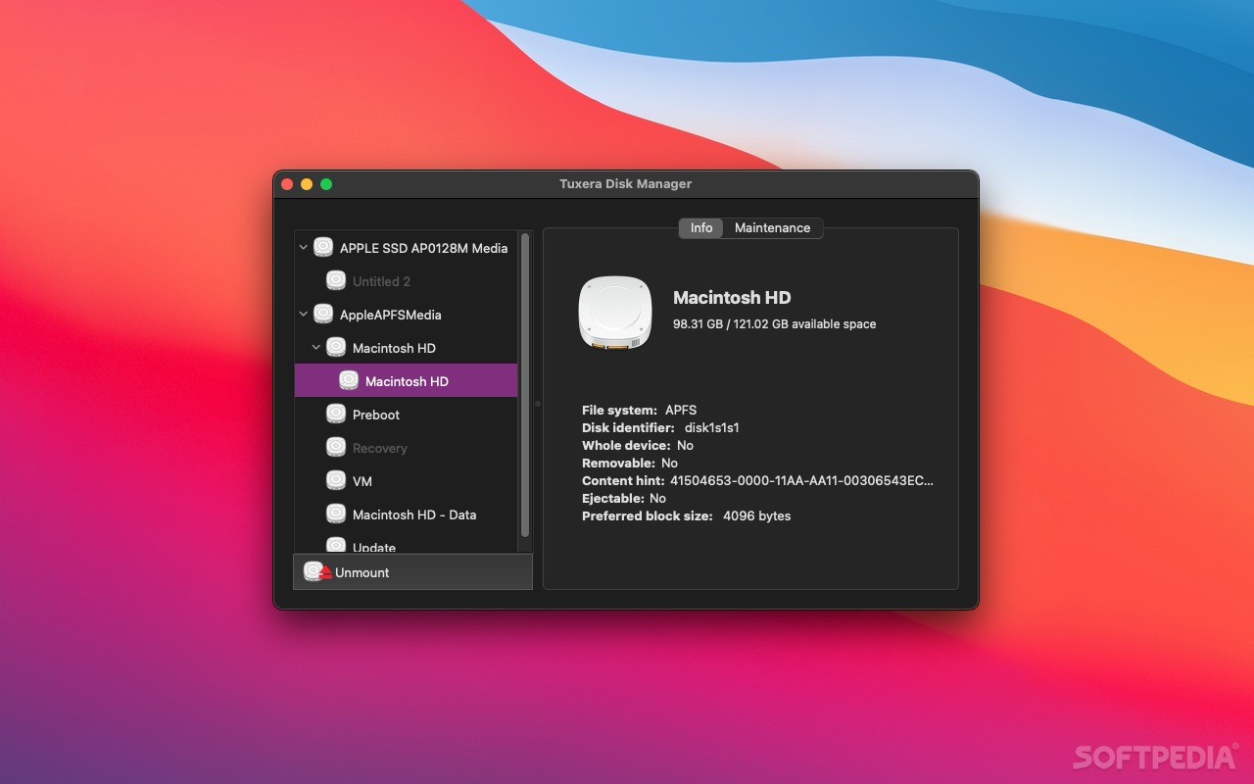Viewport: 1254px width, 784px height.
Task: Click the Update volume icon
Action: (336, 545)
